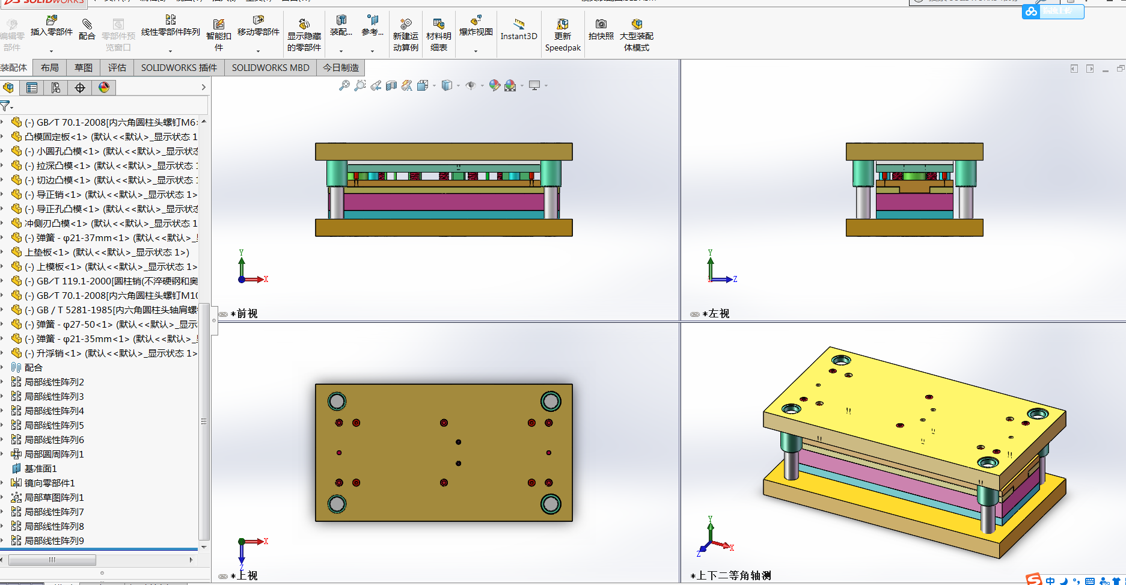Select 基准面1 plane in tree
This screenshot has width=1126, height=585.
click(x=34, y=468)
